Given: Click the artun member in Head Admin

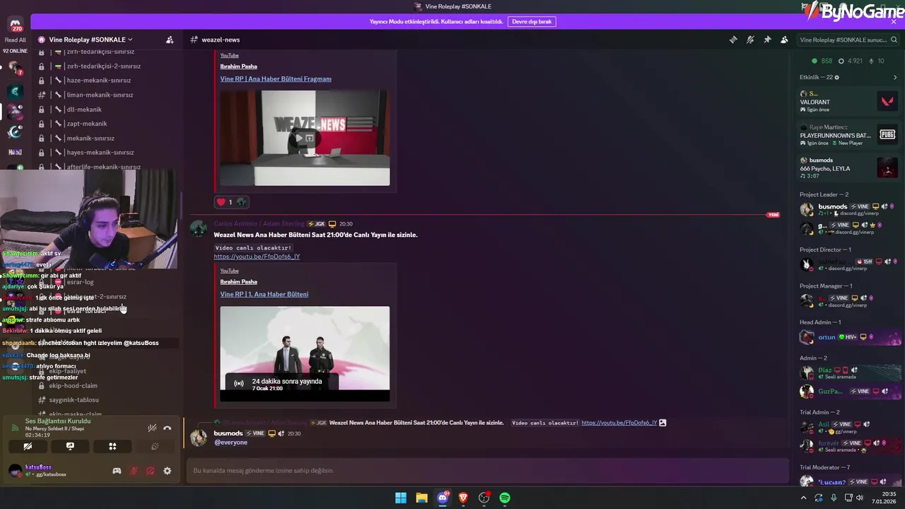Looking at the screenshot, I should tap(848, 337).
